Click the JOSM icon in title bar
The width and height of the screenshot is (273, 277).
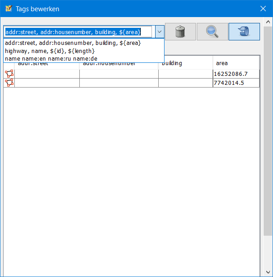click(9, 9)
